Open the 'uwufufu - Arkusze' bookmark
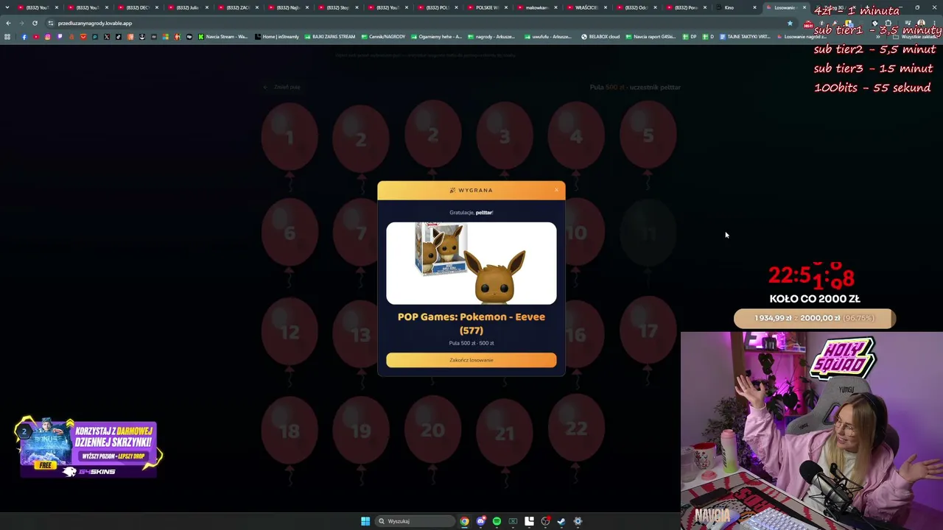This screenshot has height=530, width=943. coord(548,37)
